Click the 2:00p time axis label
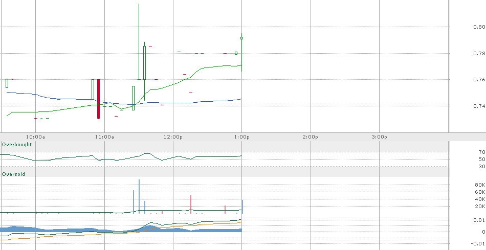 [x=311, y=137]
